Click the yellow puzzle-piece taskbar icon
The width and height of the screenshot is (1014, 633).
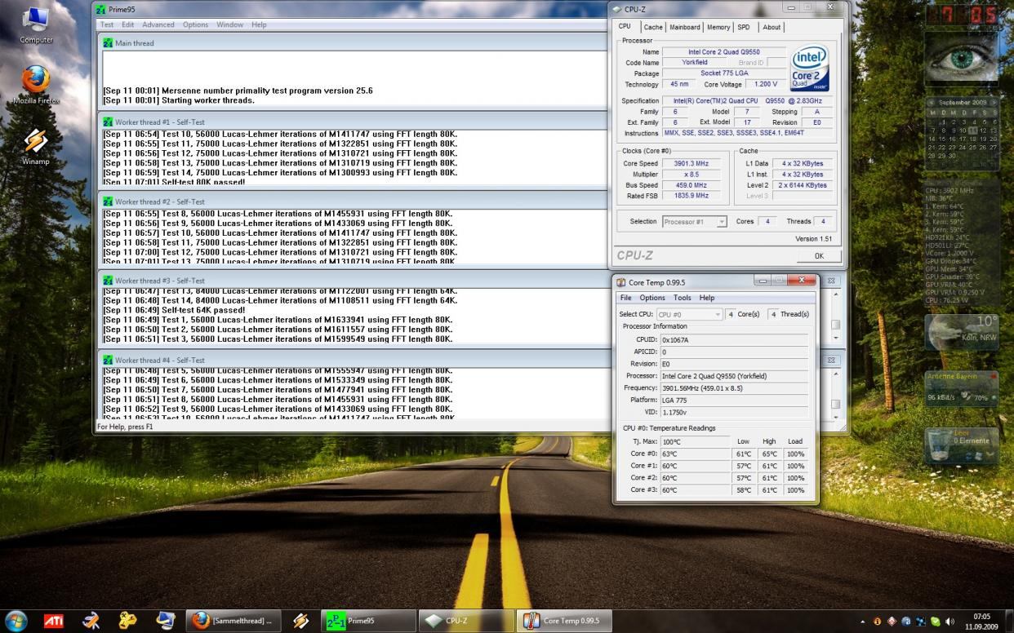pyautogui.click(x=127, y=621)
